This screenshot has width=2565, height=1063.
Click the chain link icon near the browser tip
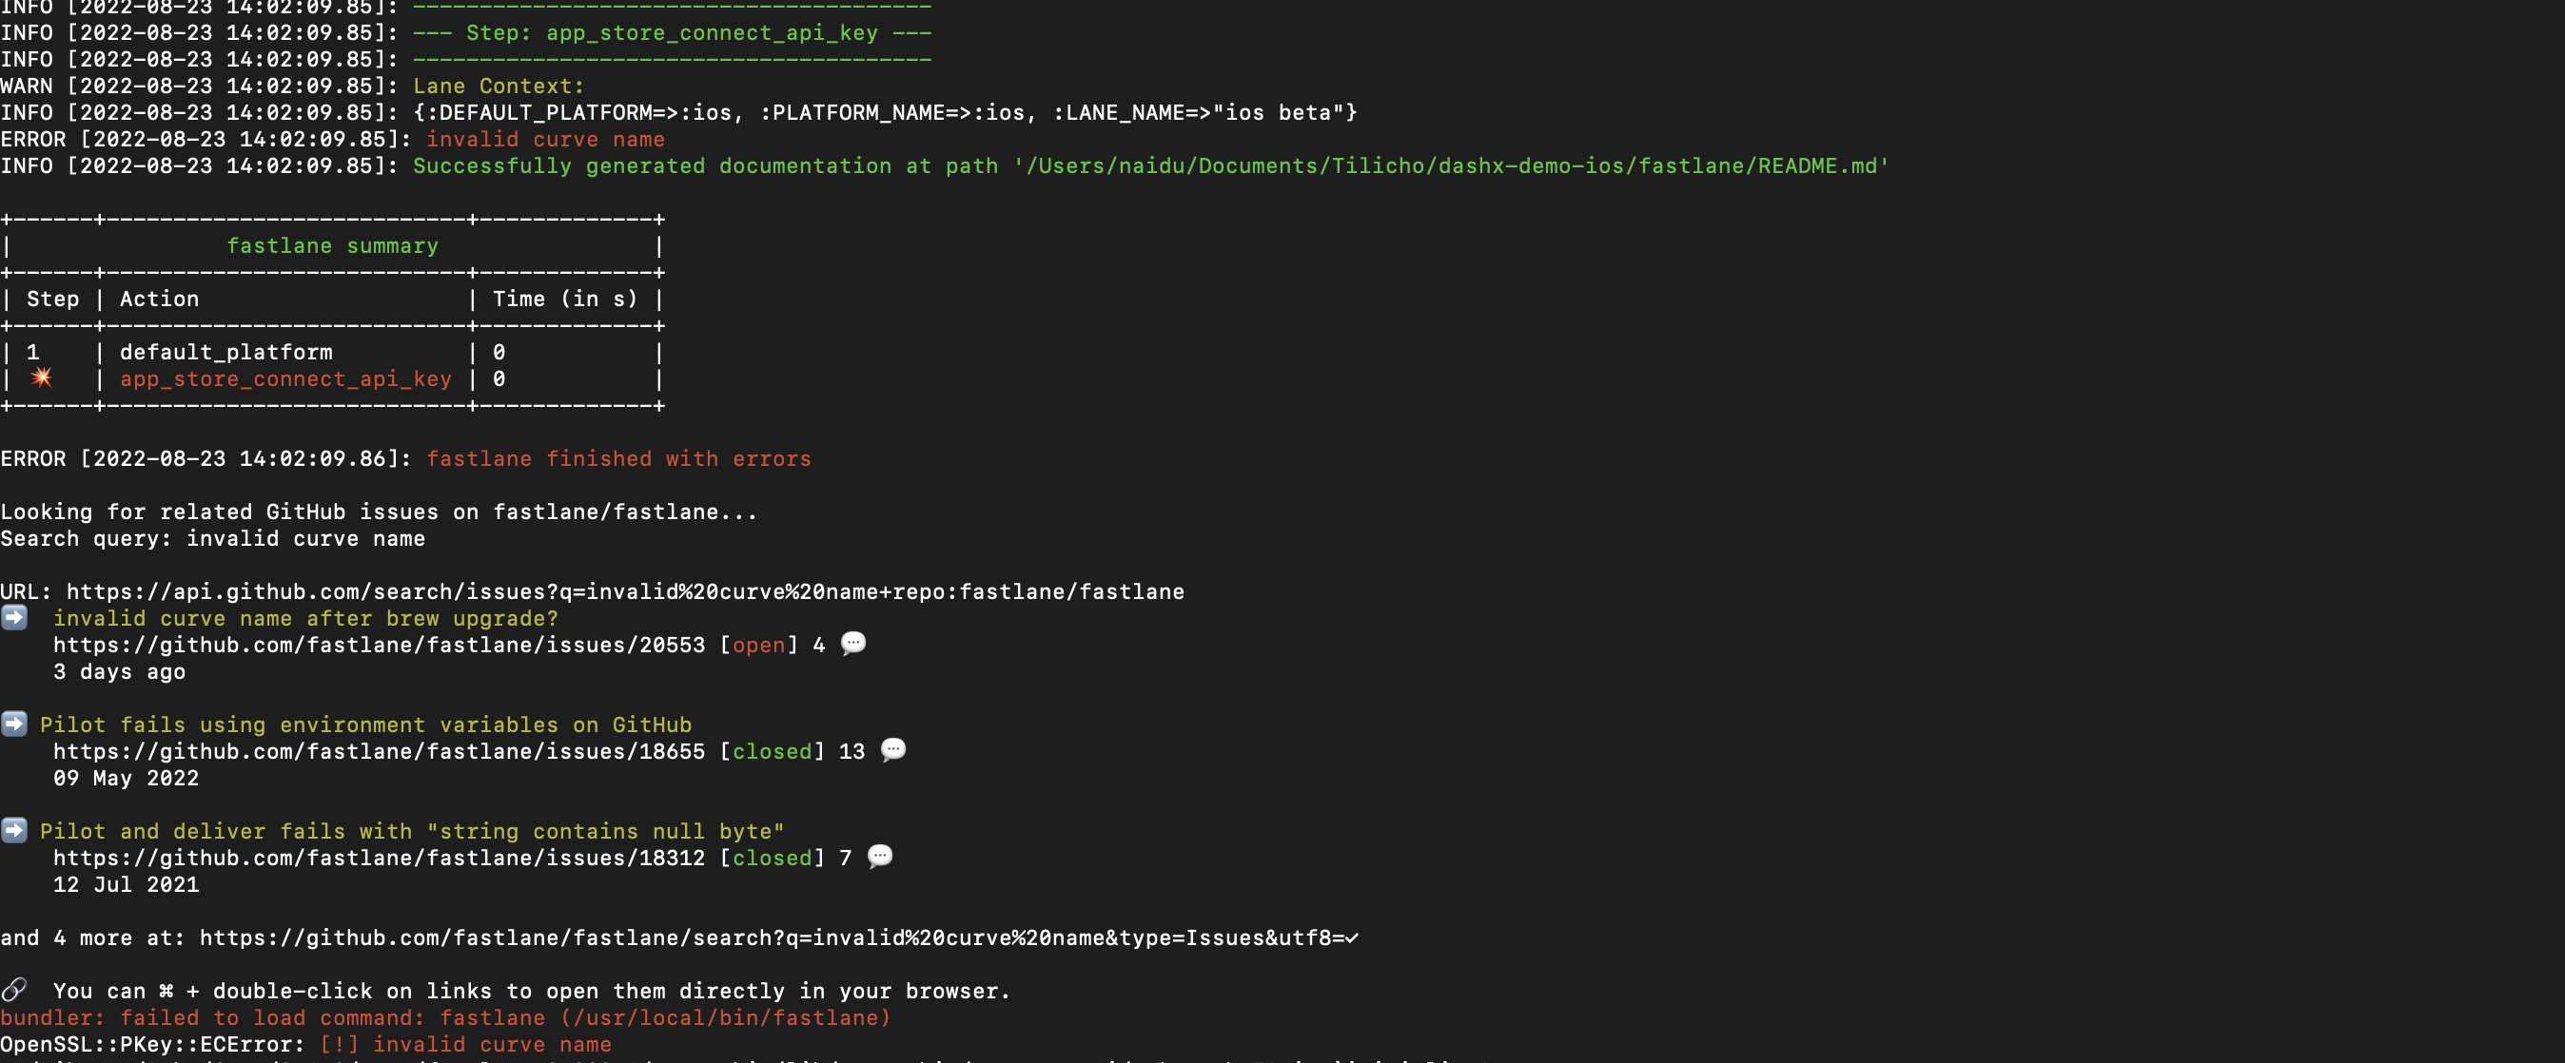[x=14, y=990]
